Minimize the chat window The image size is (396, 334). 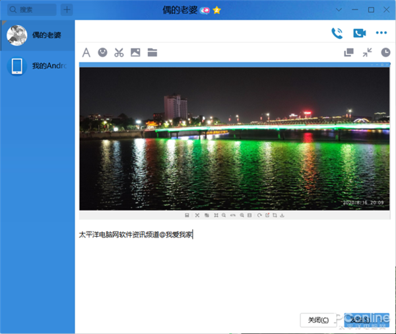[x=355, y=10]
